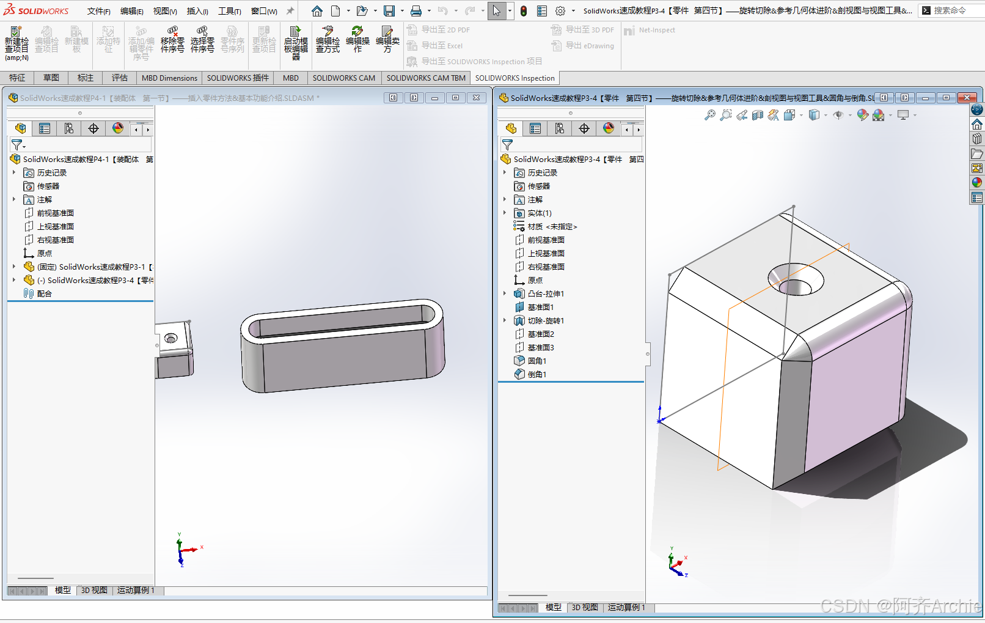Click 导出至 Excel
The width and height of the screenshot is (985, 623).
[x=435, y=45]
